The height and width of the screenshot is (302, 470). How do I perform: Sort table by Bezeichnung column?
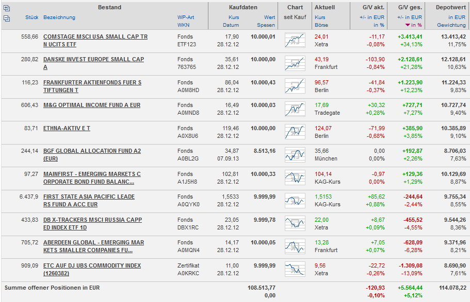(x=59, y=17)
